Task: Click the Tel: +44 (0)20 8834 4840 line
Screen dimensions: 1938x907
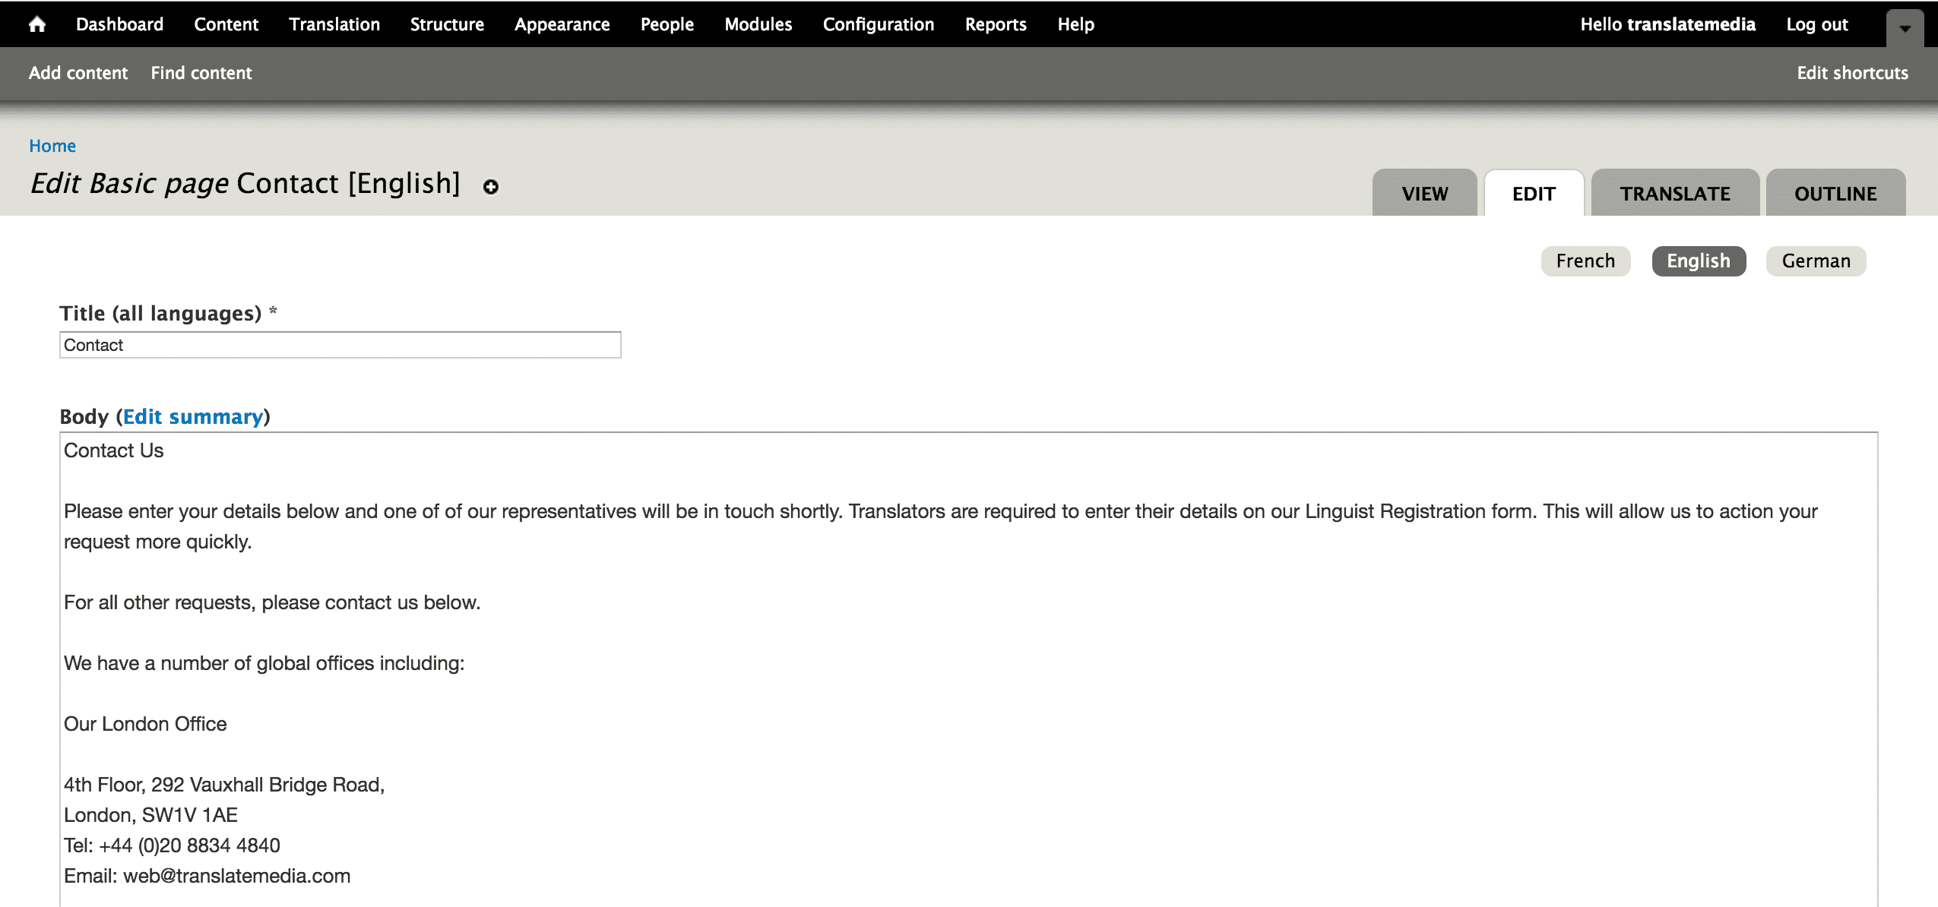Action: click(x=172, y=845)
